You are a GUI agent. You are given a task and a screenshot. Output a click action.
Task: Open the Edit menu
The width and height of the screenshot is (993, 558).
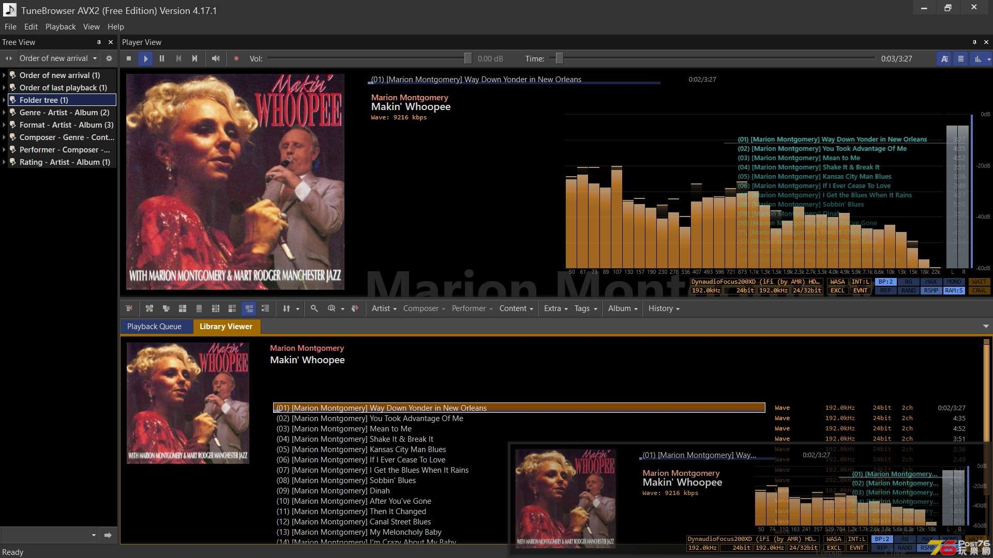pyautogui.click(x=31, y=27)
